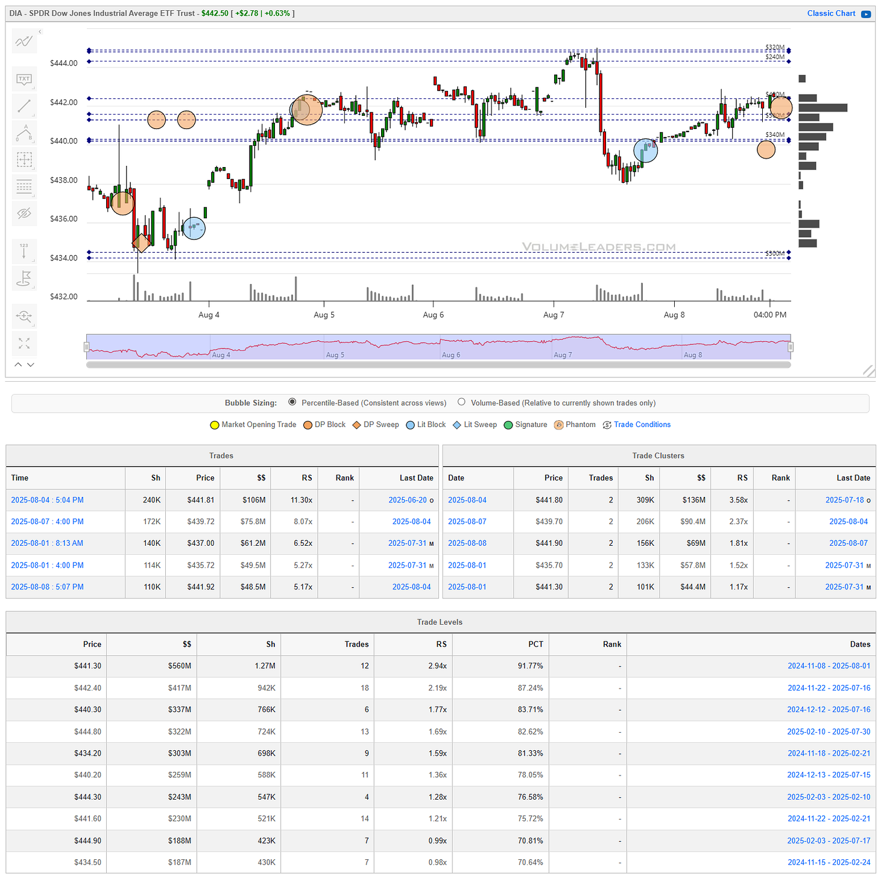Viewport: 878px width, 878px height.
Task: Open trade 2025-08-07 : 4:00 PM
Action: tap(47, 522)
